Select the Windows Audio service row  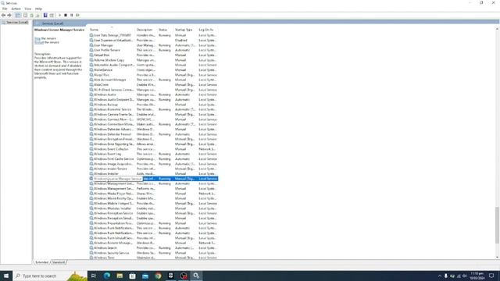(153, 94)
